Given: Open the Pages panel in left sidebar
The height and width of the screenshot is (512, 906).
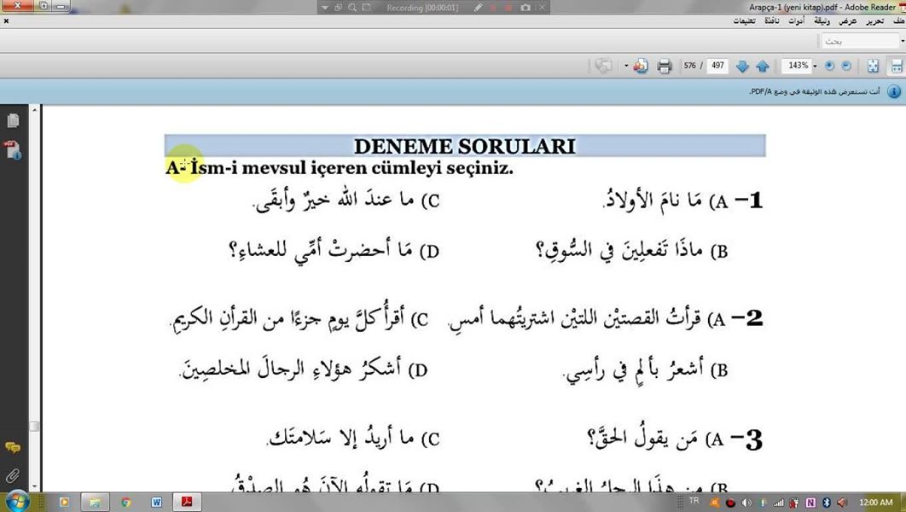Looking at the screenshot, I should tap(13, 120).
